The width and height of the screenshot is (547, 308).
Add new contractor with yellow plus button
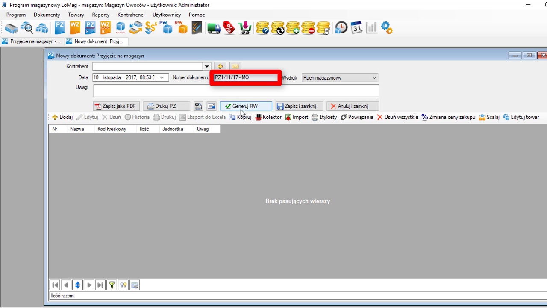tap(220, 66)
